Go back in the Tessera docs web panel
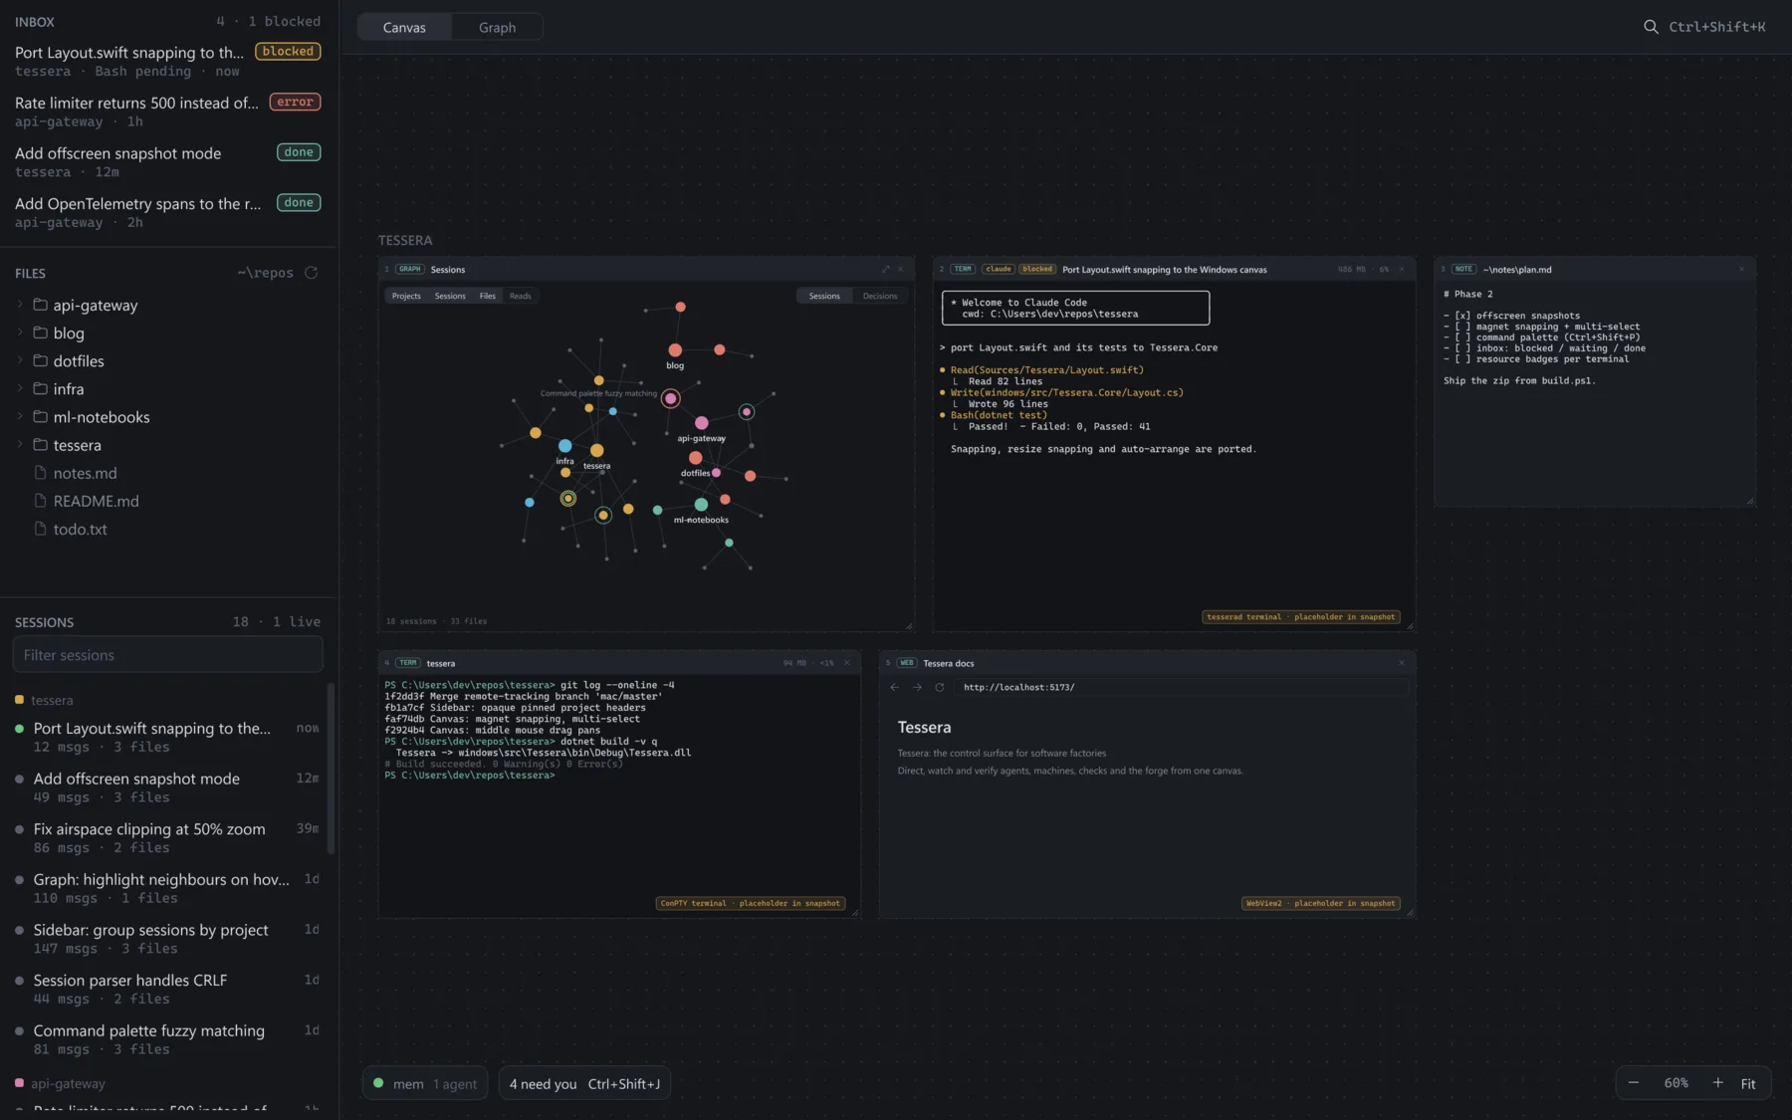Viewport: 1792px width, 1120px height. click(894, 687)
